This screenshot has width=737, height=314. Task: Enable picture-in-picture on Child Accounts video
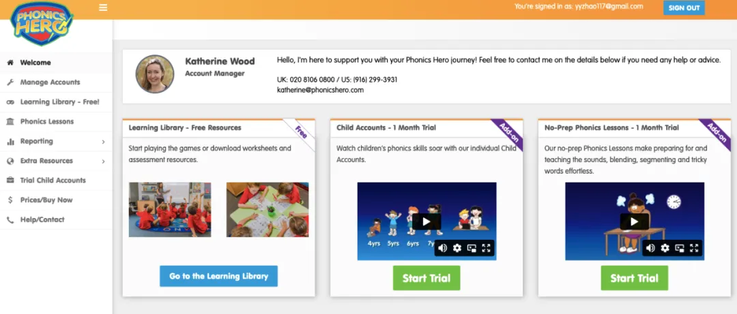[x=472, y=248]
